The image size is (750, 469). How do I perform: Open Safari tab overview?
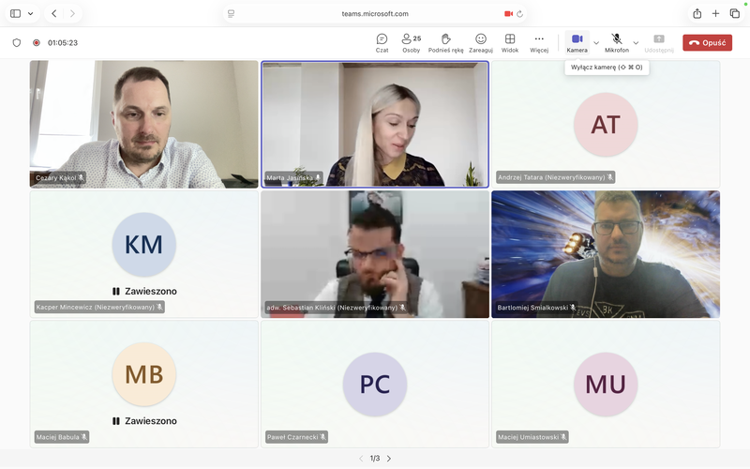point(734,13)
